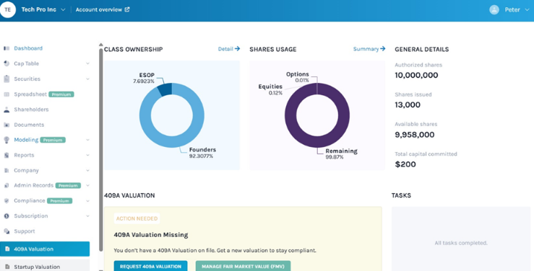Click the 409A Valuation Missing heading
This screenshot has width=534, height=271.
pyautogui.click(x=151, y=235)
